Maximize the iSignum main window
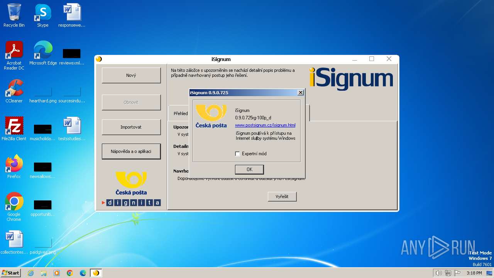 (x=372, y=59)
